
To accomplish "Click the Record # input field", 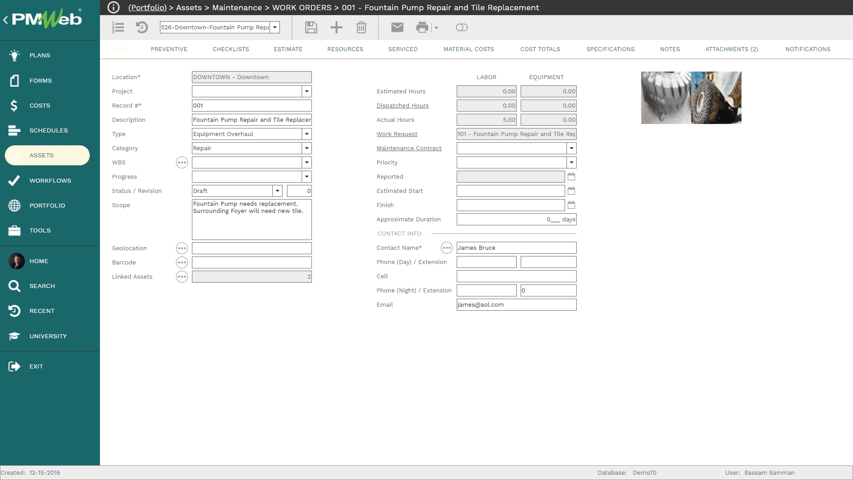I will pos(251,105).
